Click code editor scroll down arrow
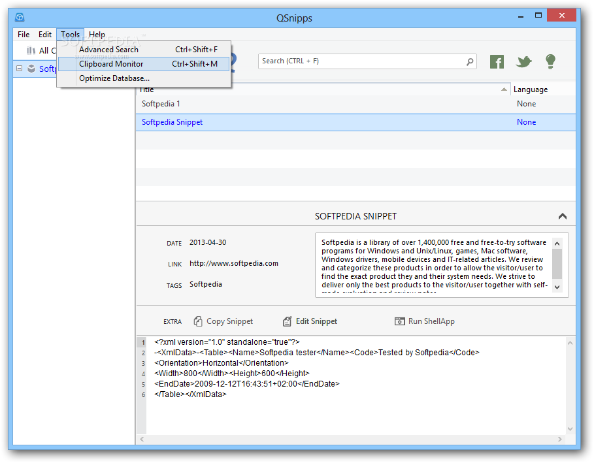 pyautogui.click(x=570, y=429)
